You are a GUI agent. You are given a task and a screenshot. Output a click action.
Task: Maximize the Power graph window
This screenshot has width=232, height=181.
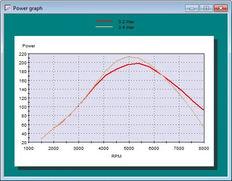click(206, 8)
